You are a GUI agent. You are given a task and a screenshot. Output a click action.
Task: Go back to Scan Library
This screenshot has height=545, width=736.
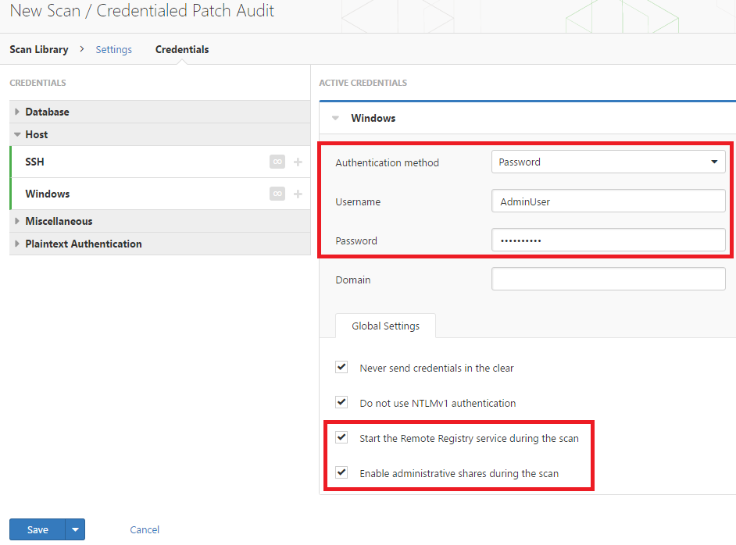(39, 50)
